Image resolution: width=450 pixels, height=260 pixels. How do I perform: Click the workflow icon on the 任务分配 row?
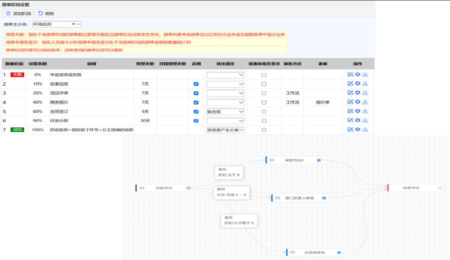[365, 120]
